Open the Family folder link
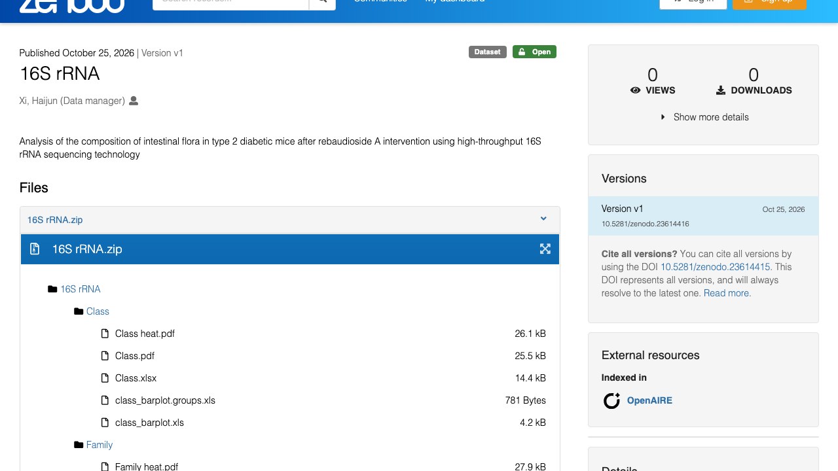This screenshot has width=838, height=471. 100,445
